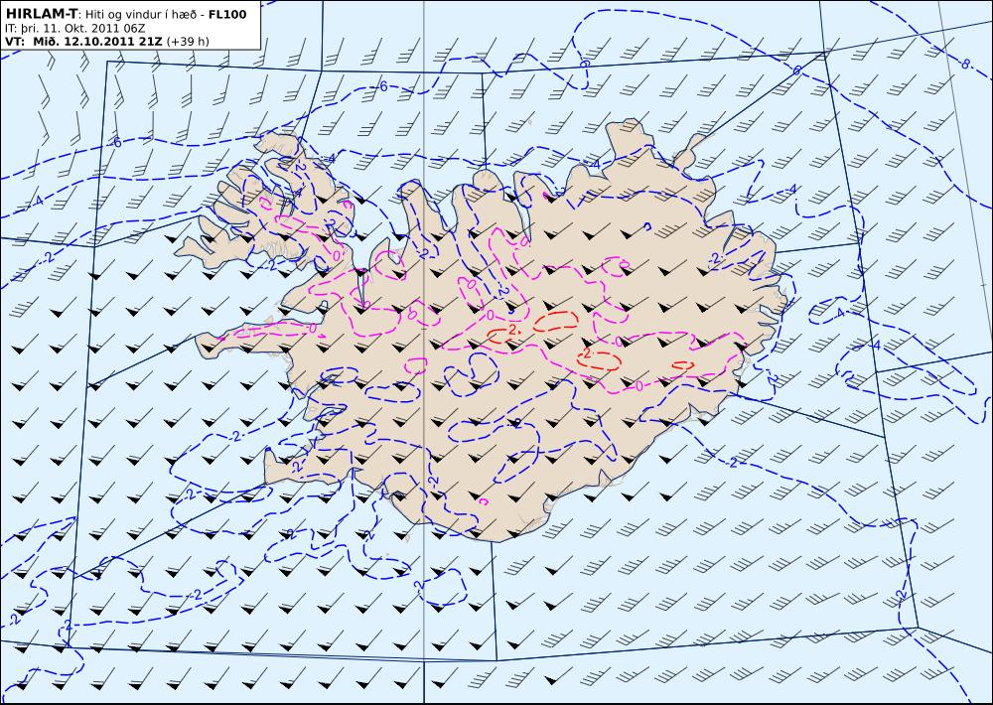Select initial time 'þri. 11. Okt. 2011 06Z'

coord(83,29)
